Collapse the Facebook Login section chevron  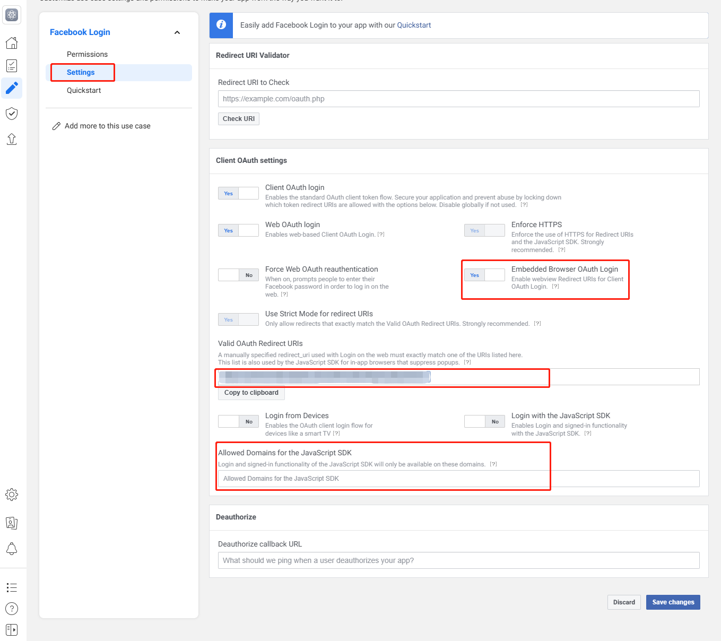coord(177,32)
